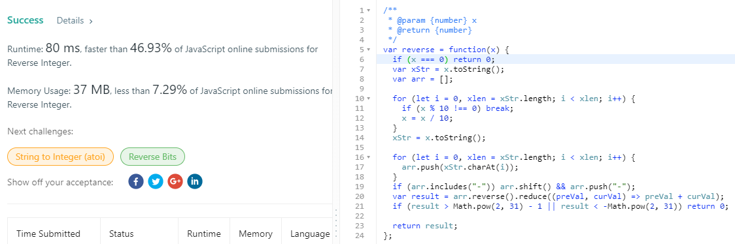The width and height of the screenshot is (735, 244).
Task: Click the Language column header
Action: (310, 234)
